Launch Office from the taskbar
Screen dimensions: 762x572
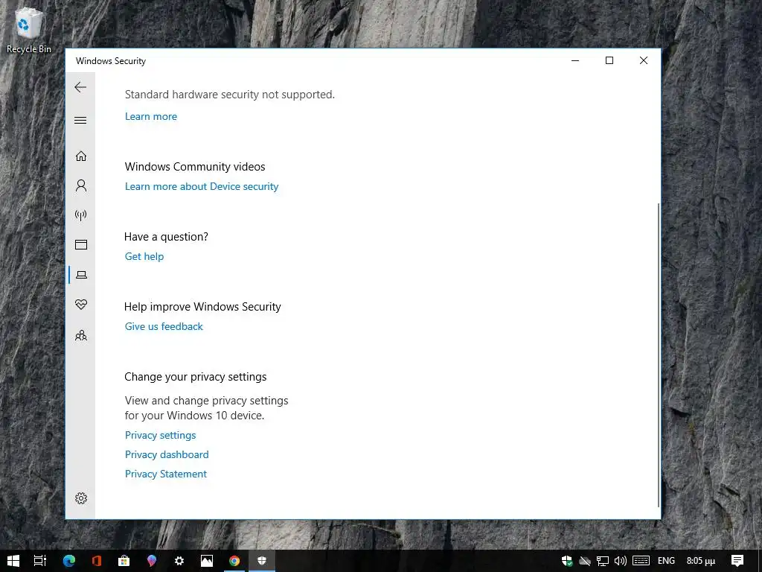97,561
